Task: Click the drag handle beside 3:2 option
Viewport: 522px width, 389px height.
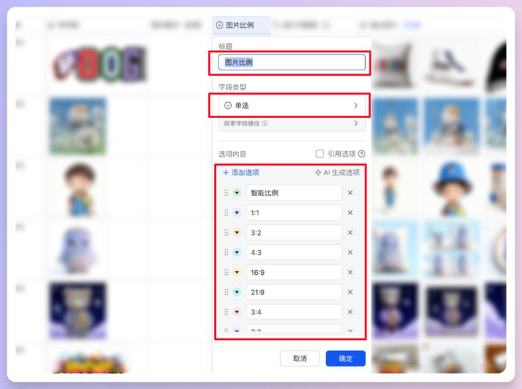Action: pyautogui.click(x=226, y=232)
